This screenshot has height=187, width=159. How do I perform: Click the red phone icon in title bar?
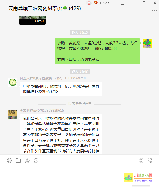point(89,3)
